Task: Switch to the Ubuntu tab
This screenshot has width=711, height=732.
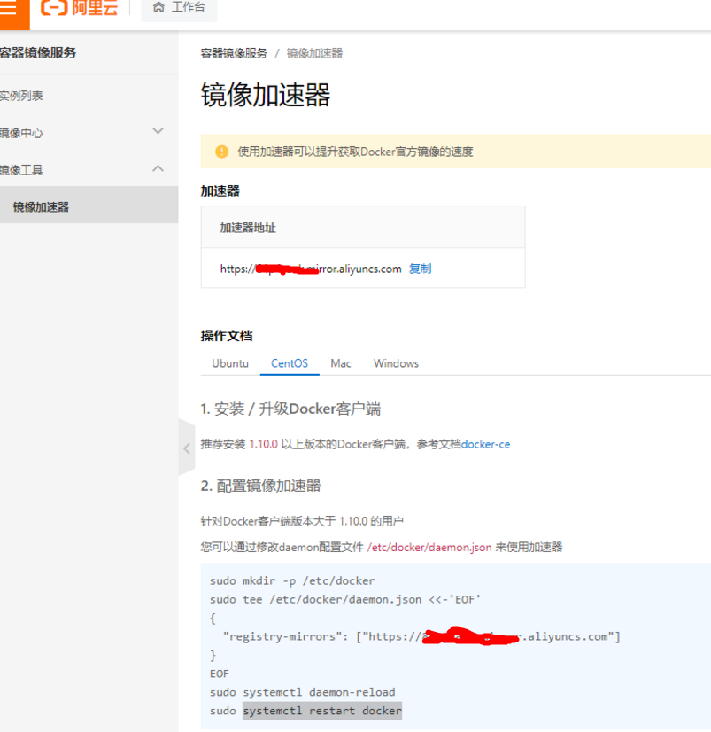Action: [x=230, y=363]
